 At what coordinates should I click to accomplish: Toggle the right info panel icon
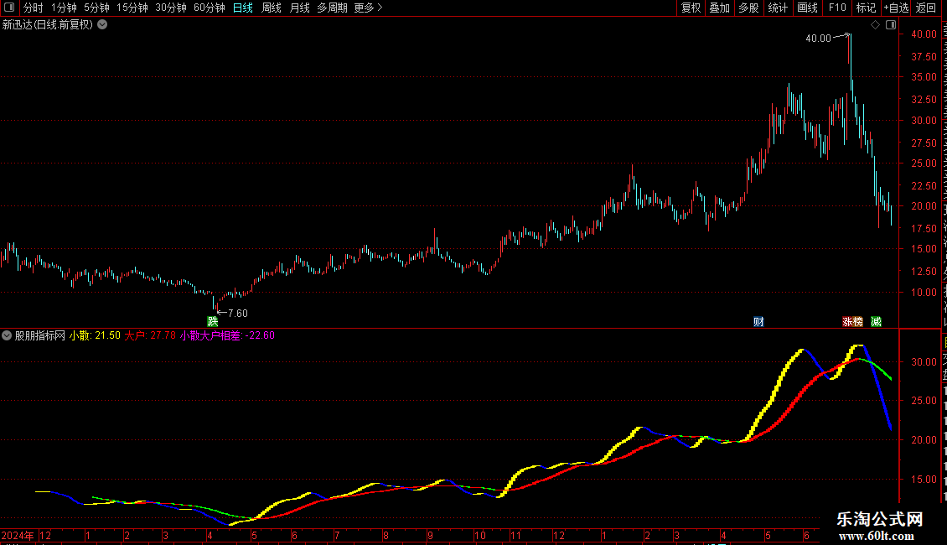point(891,25)
